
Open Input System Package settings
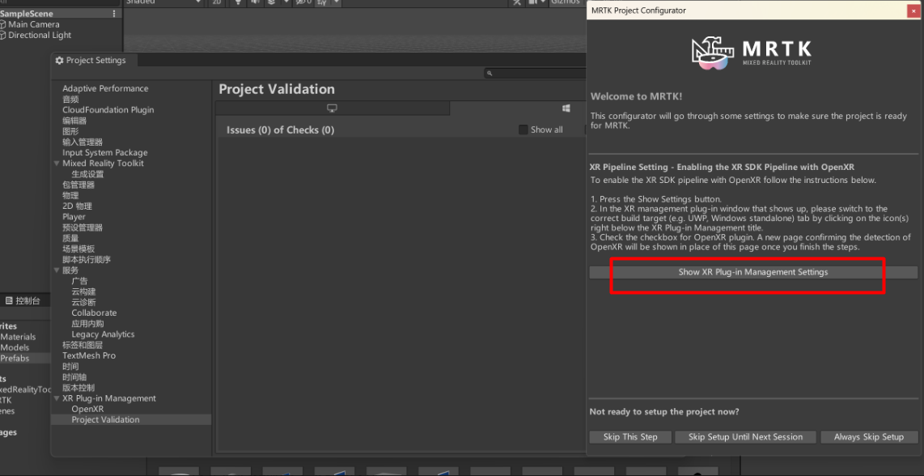coord(105,153)
